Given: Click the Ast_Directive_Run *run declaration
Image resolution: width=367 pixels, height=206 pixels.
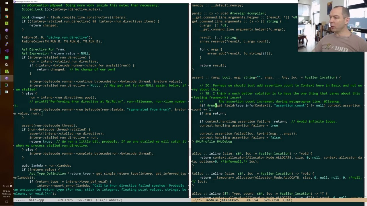Looking at the screenshot, I should click(x=44, y=49).
